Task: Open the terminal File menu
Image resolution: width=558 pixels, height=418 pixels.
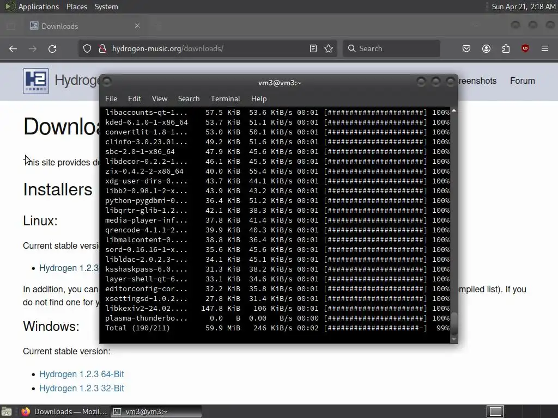Action: [111, 99]
